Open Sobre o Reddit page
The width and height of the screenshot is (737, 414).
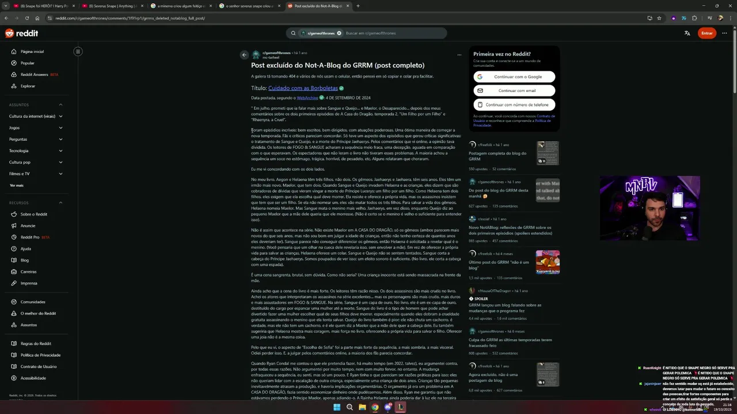point(33,214)
